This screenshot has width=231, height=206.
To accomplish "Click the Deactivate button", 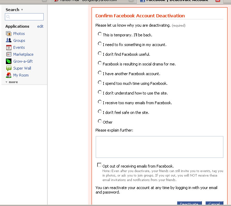I will click(189, 203).
